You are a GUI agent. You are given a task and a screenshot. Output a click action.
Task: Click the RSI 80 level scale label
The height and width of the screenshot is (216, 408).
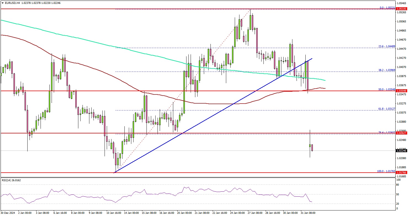tap(398, 185)
